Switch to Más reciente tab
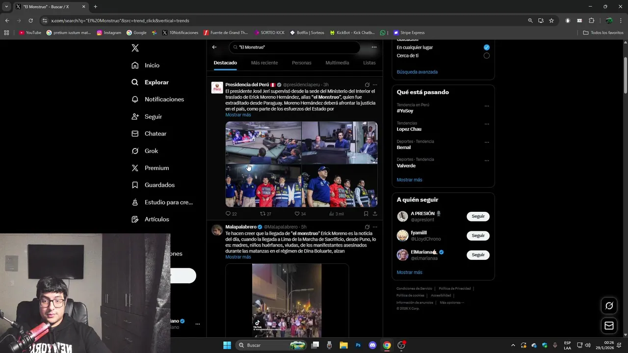 264,63
